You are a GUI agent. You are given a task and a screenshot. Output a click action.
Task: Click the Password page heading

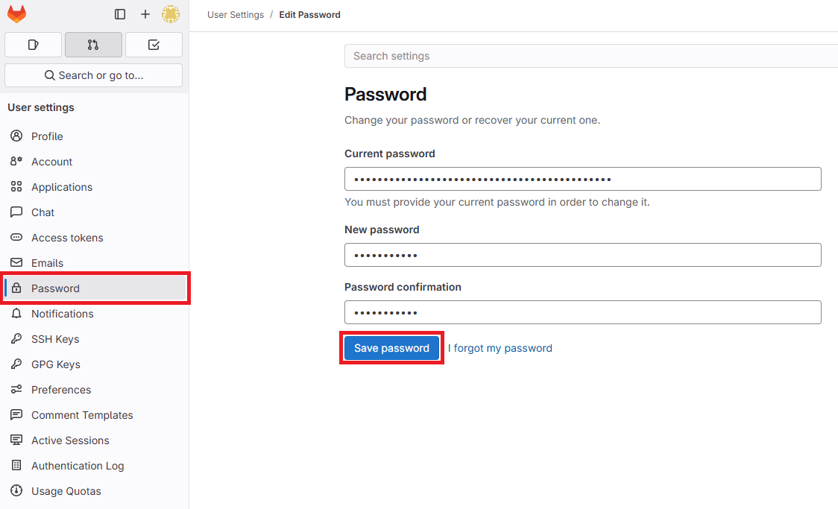(x=385, y=95)
